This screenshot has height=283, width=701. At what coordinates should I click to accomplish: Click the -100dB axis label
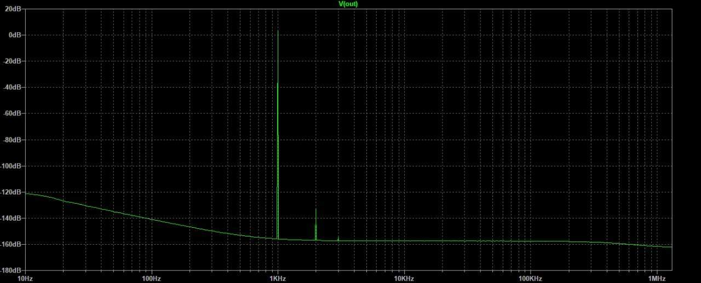(12, 166)
